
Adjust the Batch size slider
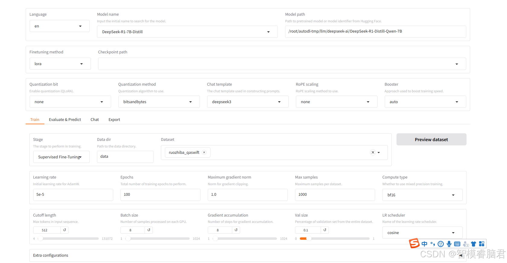[157, 239]
